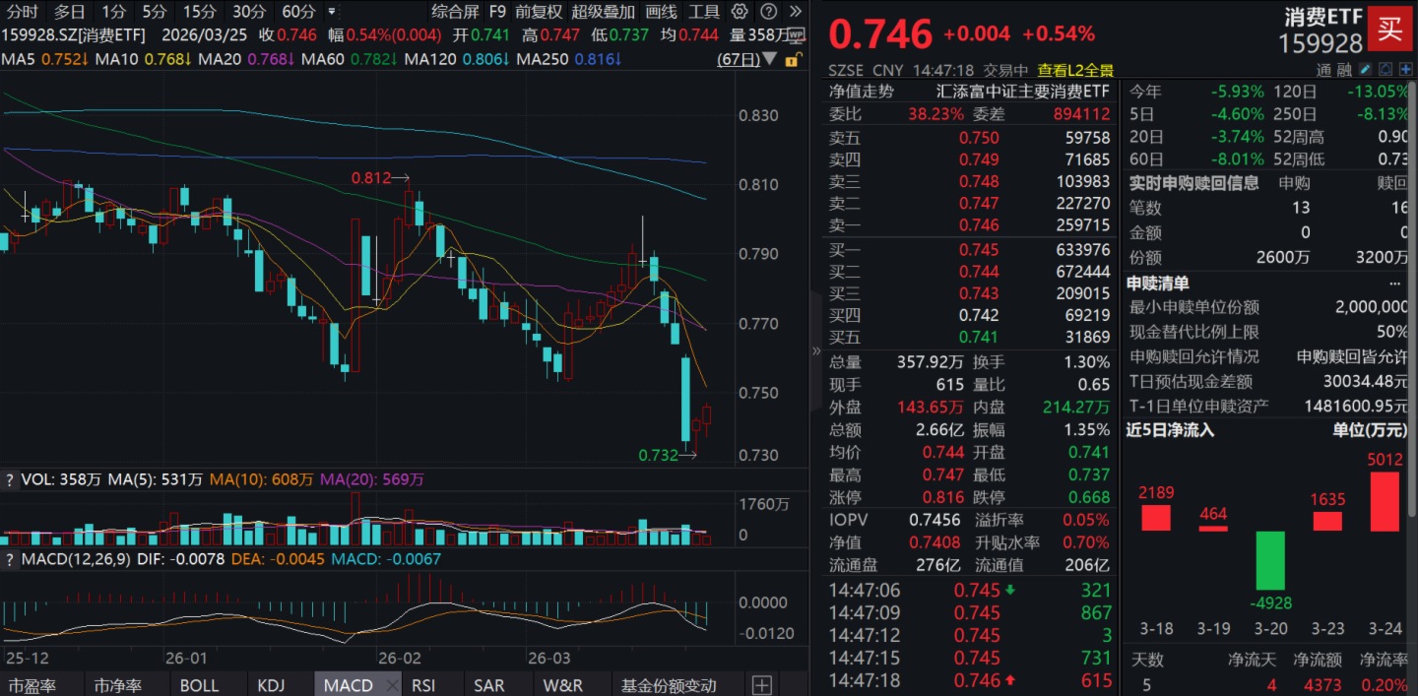Click VOL indicator help question mark
This screenshot has height=696, width=1418.
coord(10,480)
